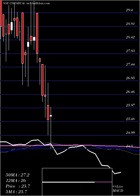Click the 28.91 price axis label
This screenshot has width=140, height=196.
[x=130, y=24]
